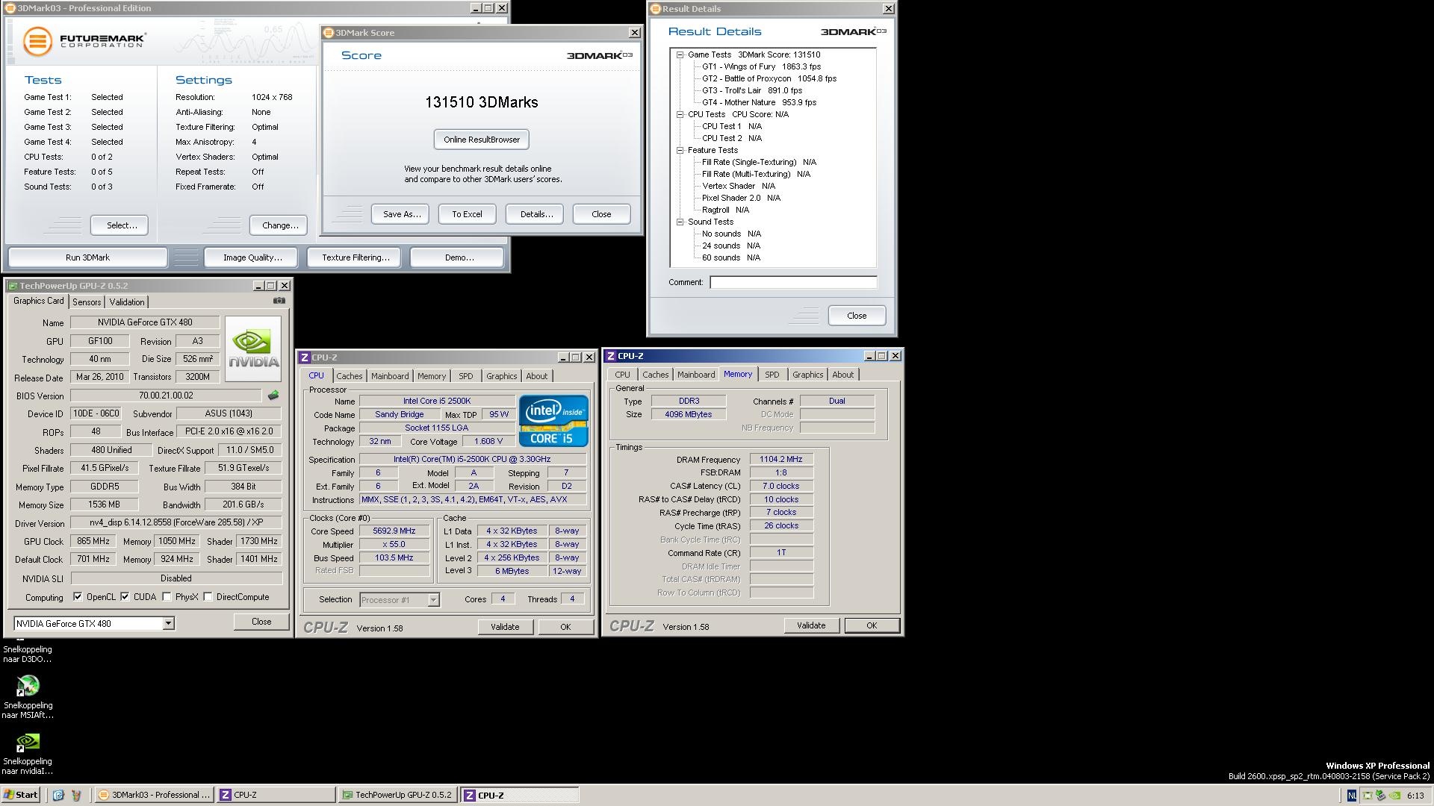1434x806 pixels.
Task: Click the GPU-Z screenshot camera icon
Action: (279, 301)
